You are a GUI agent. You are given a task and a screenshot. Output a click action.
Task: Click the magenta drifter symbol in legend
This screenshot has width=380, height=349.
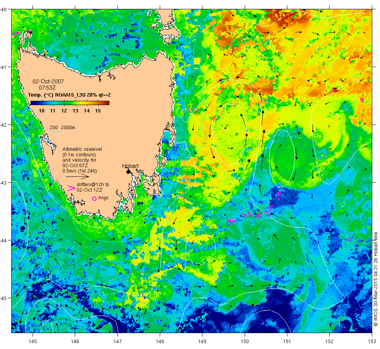(71, 188)
